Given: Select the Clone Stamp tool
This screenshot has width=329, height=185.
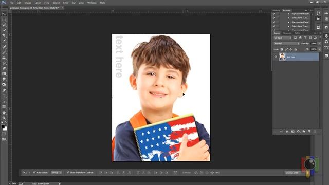Looking at the screenshot, I should [4, 58].
